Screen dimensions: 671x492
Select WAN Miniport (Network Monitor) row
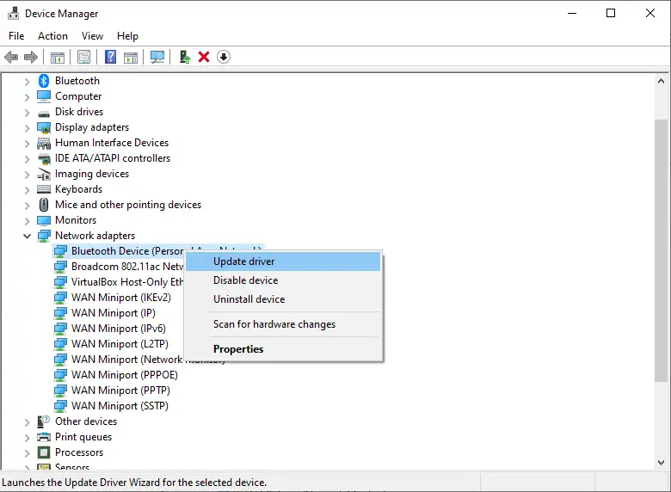119,360
